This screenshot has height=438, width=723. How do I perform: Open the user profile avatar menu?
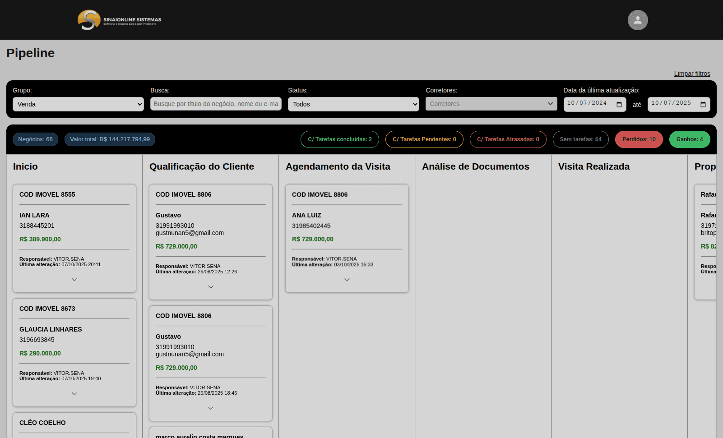(x=637, y=20)
